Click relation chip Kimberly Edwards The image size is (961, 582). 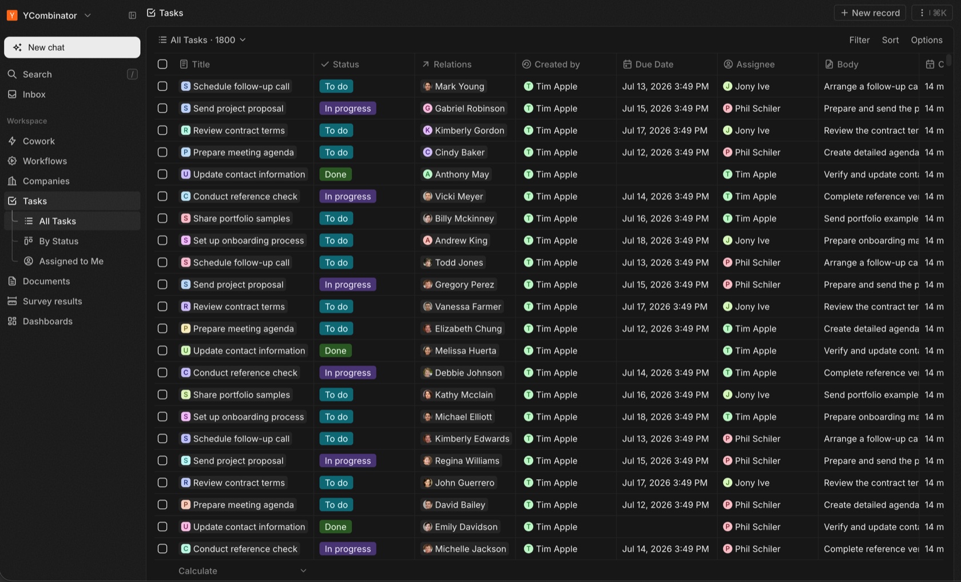click(466, 439)
